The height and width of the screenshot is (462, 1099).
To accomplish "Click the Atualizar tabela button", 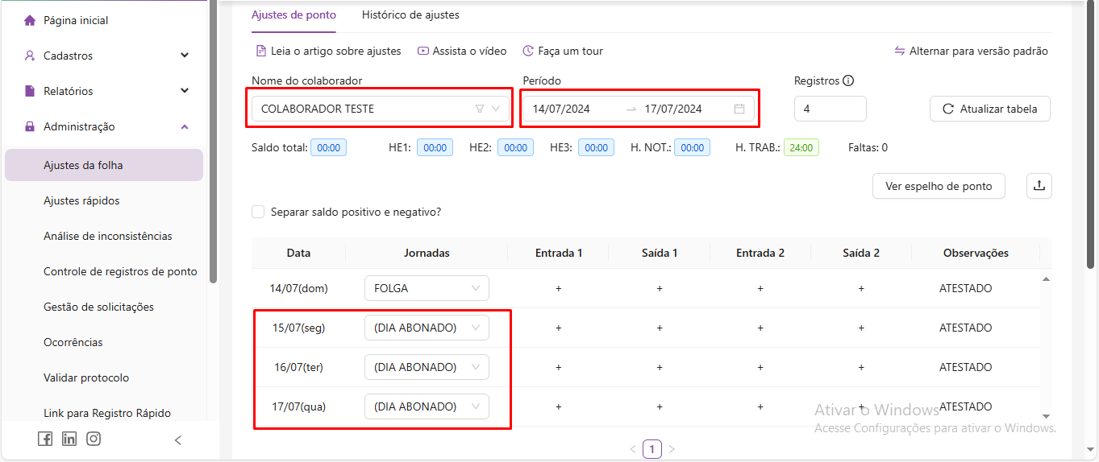I will tap(989, 109).
